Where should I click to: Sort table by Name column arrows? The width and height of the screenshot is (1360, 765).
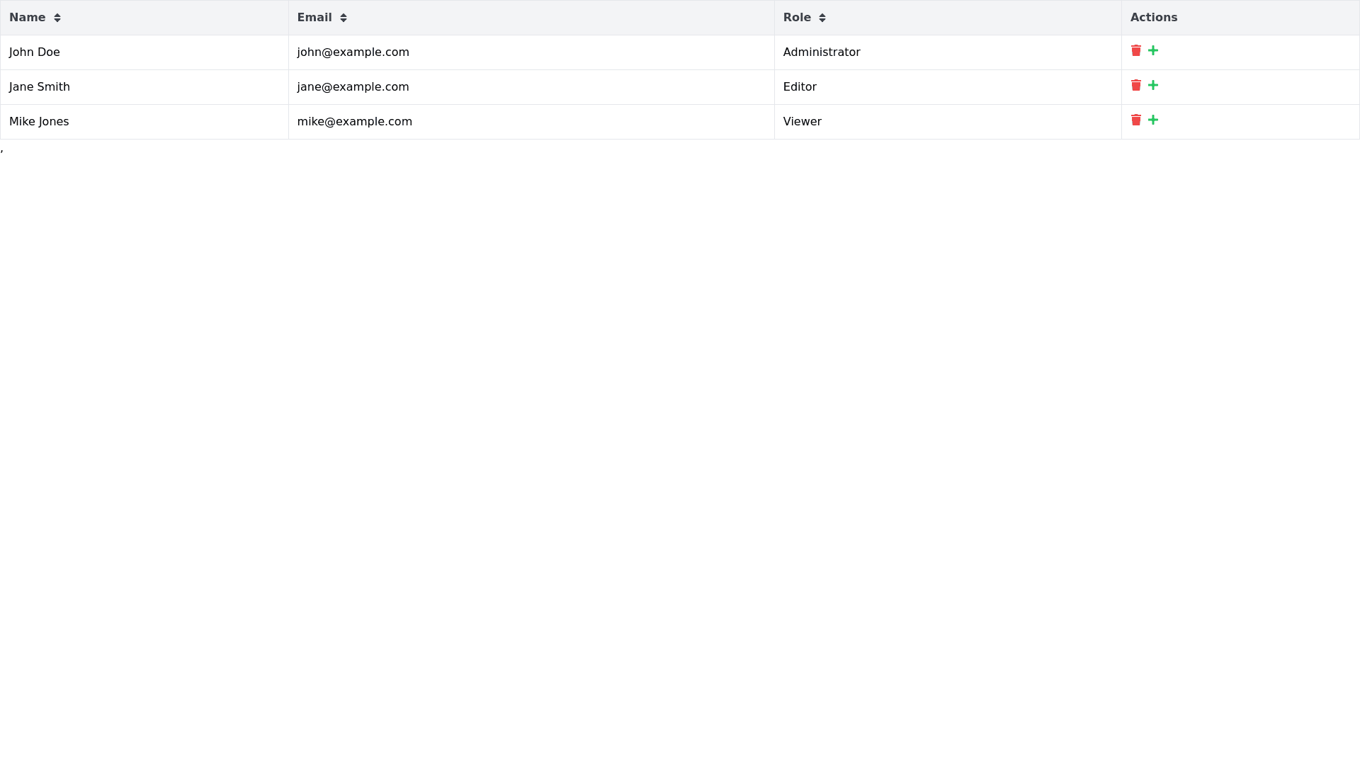57,18
